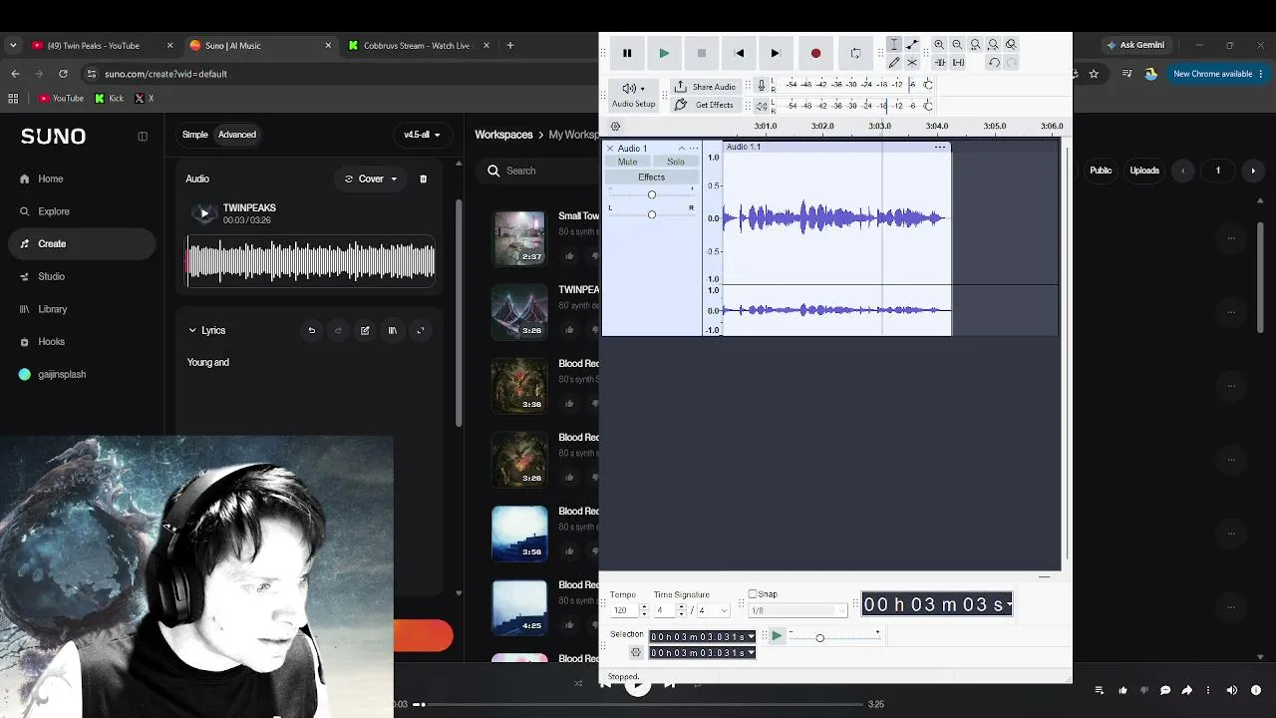This screenshot has height=718, width=1276.
Task: Click the Audacity Stop button
Action: (x=702, y=53)
